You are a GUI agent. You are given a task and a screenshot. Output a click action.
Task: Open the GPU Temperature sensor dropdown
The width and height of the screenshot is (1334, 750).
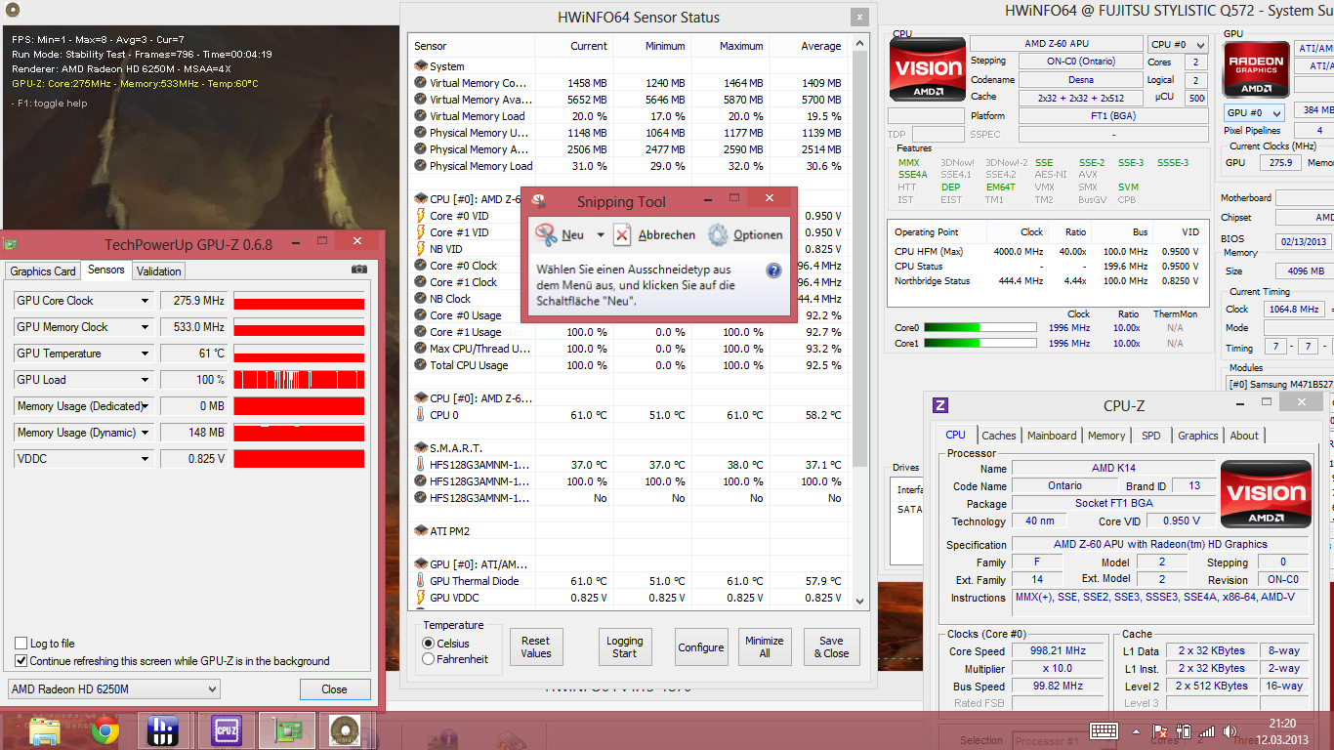pos(146,354)
